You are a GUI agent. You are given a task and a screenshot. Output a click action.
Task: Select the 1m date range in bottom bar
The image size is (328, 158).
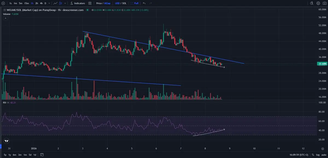pos(25,155)
